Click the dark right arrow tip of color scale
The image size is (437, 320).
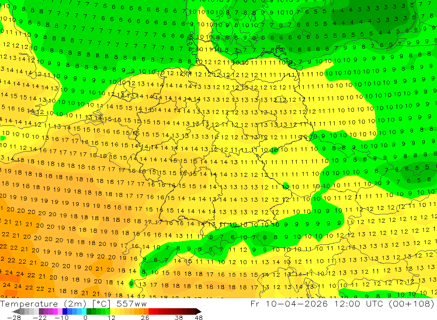click(x=199, y=311)
